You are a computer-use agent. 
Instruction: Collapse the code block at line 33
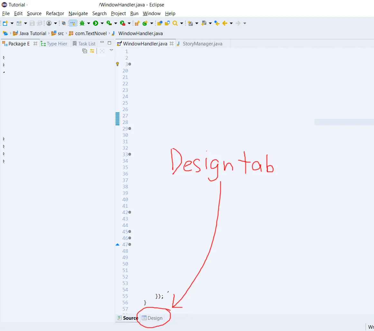coord(130,155)
